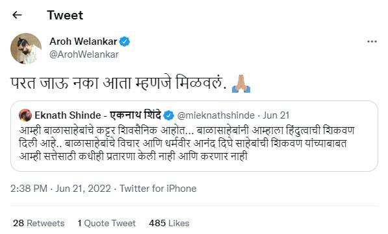388x234 pixels.
Task: View the 1 Quote Tweet list
Action: click(107, 223)
